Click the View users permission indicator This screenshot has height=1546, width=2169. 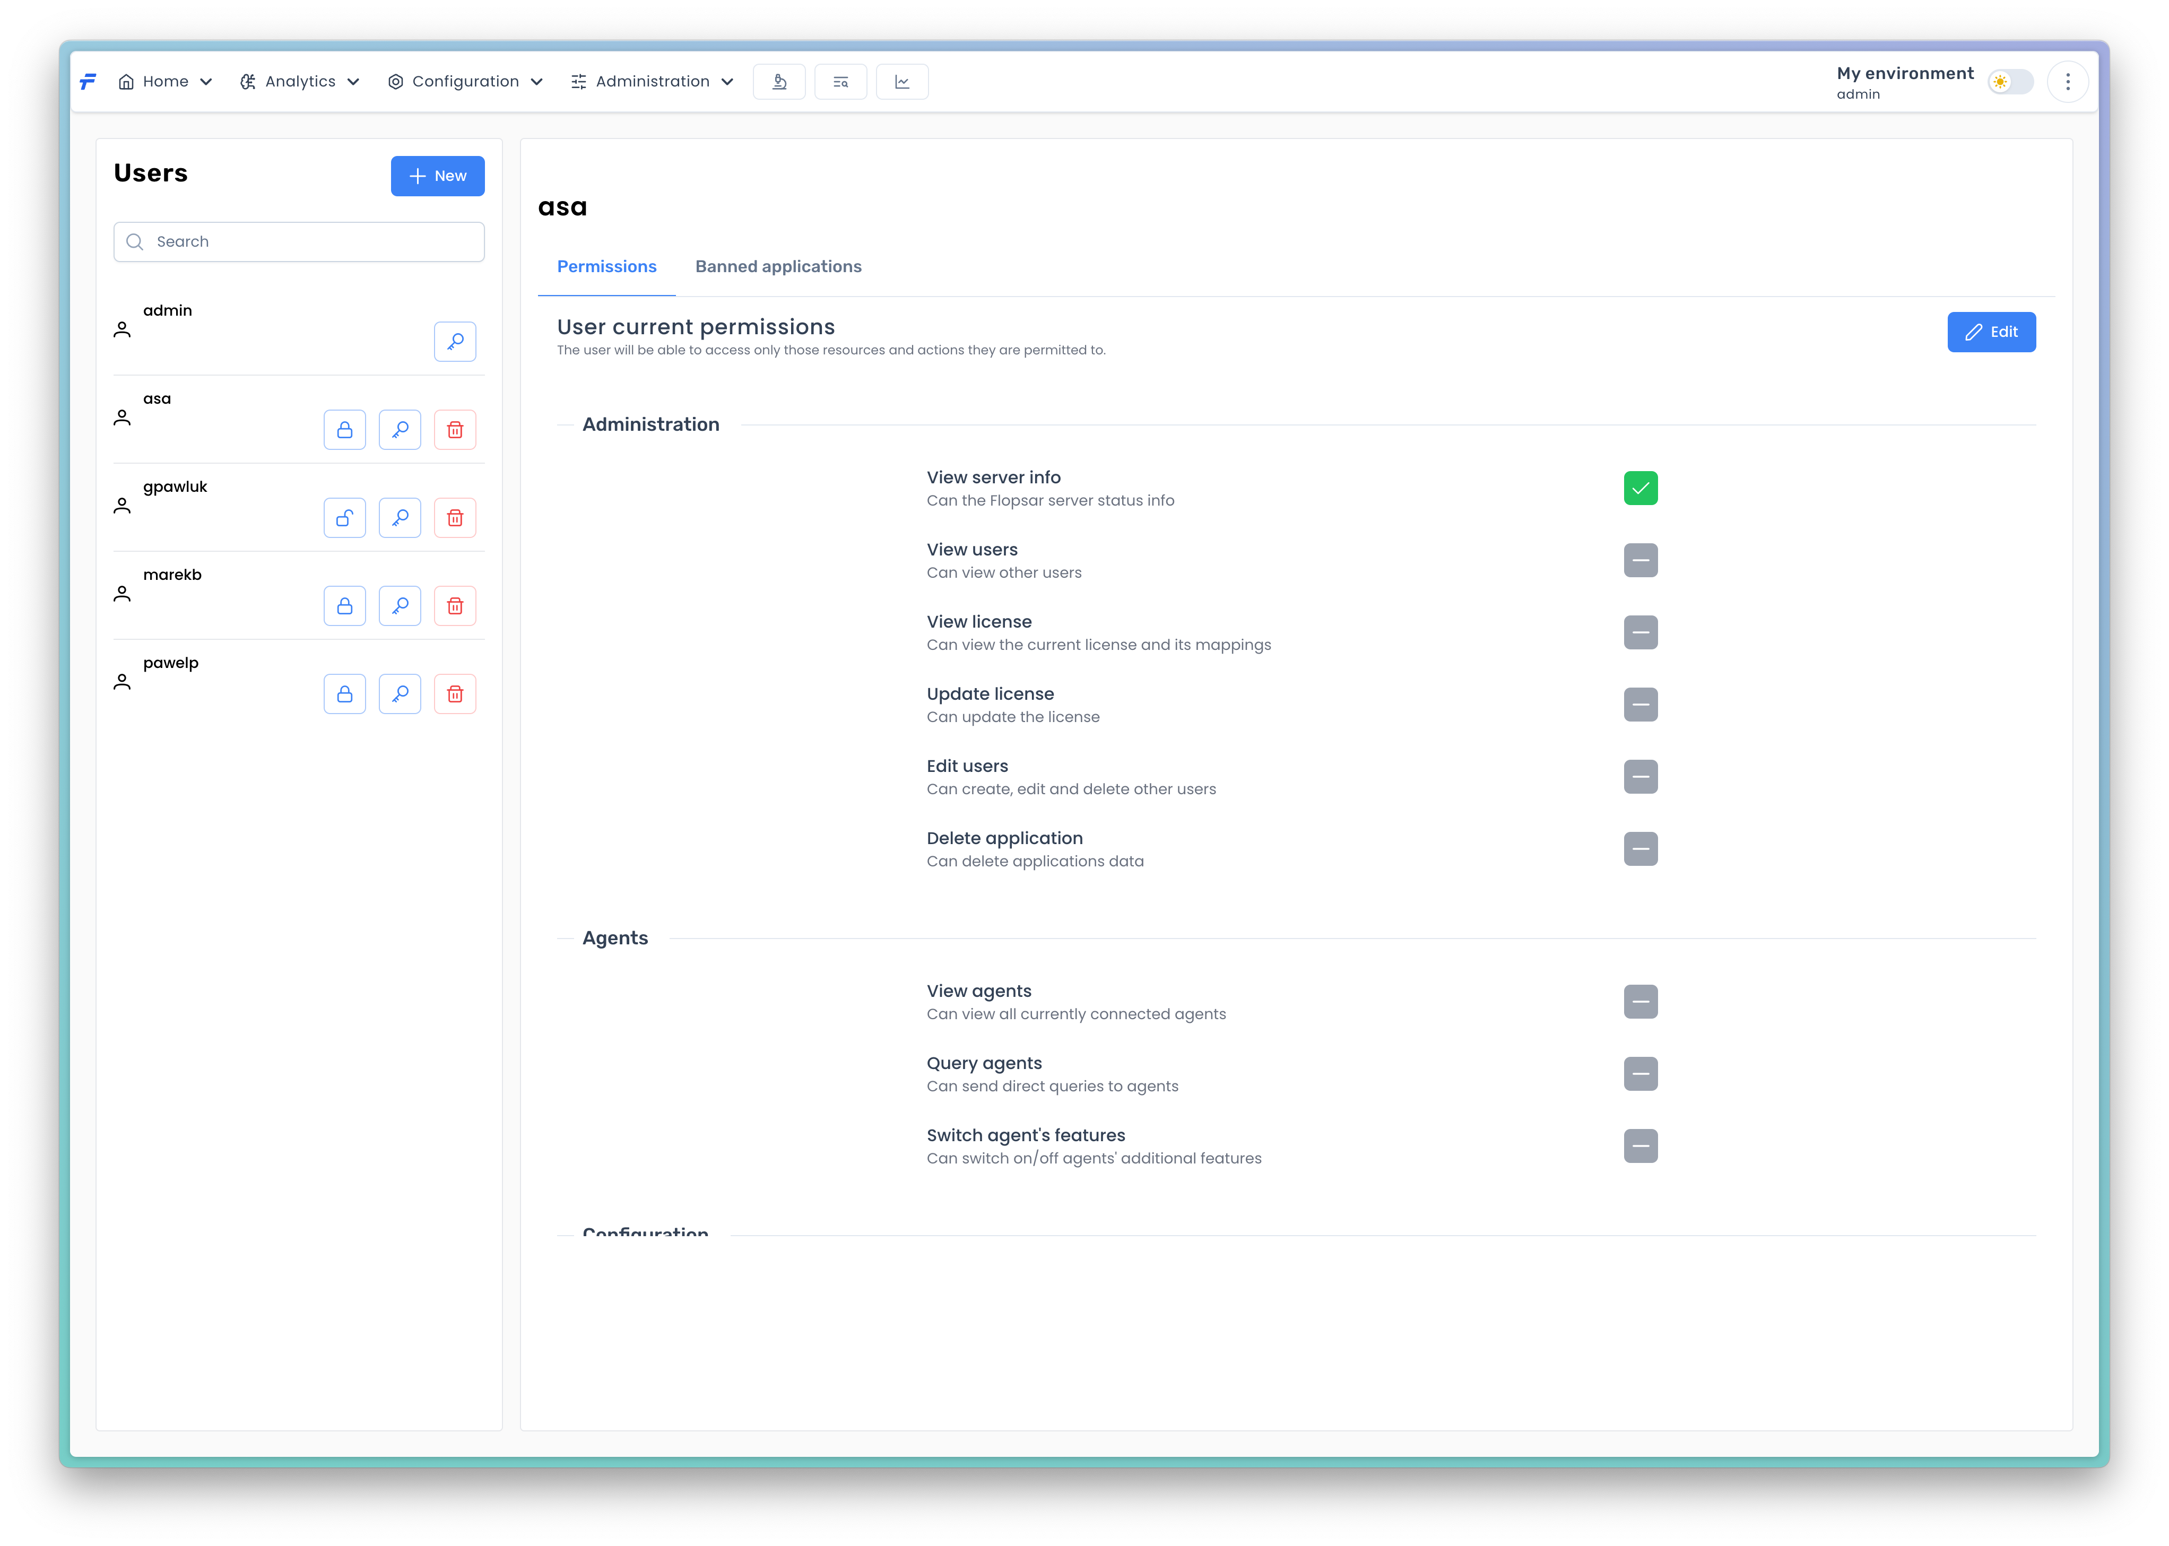[x=1639, y=561]
